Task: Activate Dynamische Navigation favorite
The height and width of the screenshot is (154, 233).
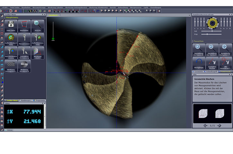Action: tap(225, 49)
